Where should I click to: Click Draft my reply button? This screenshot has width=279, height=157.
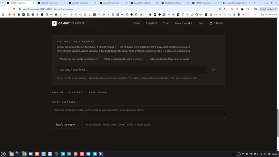coord(67,124)
